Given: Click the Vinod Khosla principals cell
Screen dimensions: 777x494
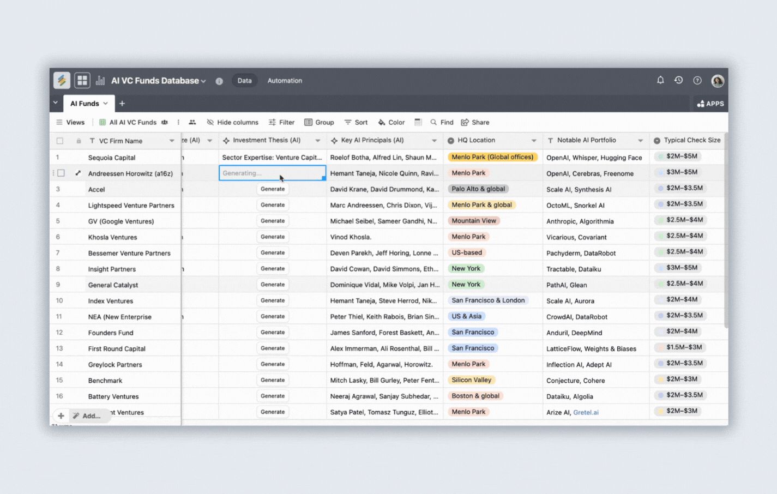Looking at the screenshot, I should click(x=385, y=237).
